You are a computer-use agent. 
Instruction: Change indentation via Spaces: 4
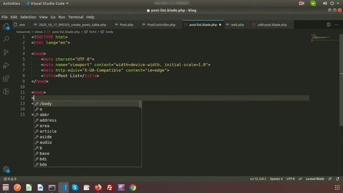(x=276, y=179)
